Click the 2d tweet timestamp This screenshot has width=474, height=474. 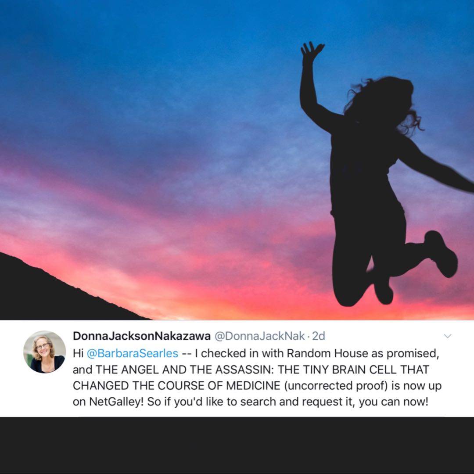[318, 336]
